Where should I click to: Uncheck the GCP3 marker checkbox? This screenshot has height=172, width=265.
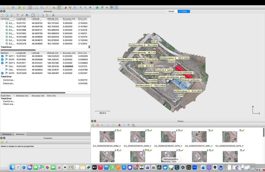2,73
